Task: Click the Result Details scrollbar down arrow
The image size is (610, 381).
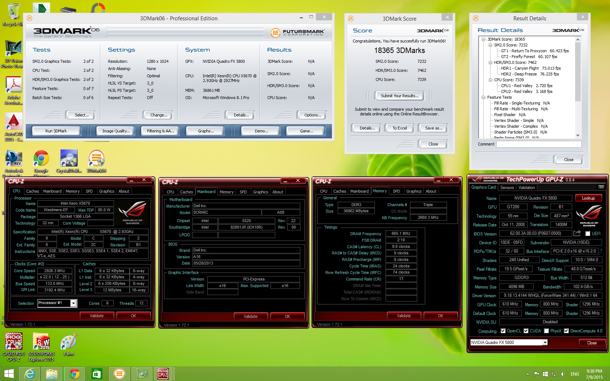Action: coord(578,135)
